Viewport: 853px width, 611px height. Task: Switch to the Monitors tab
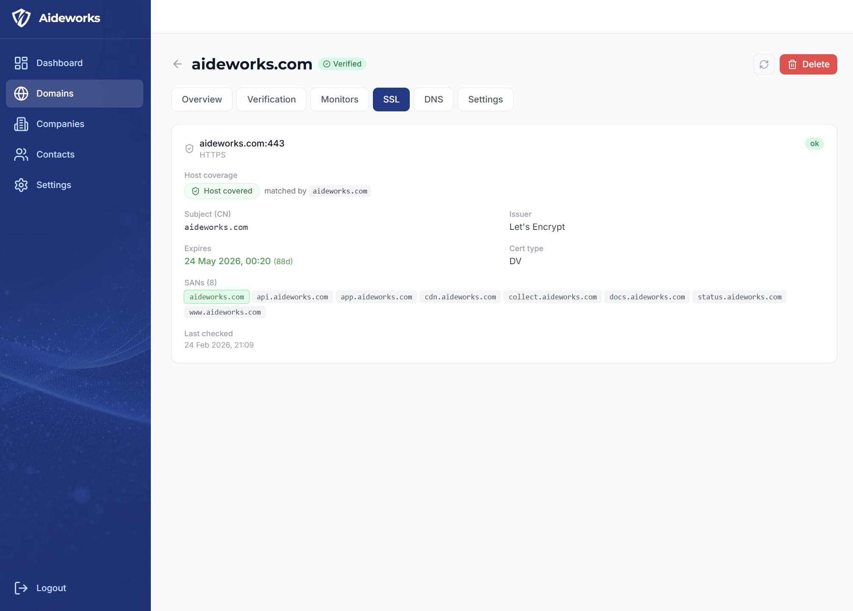point(339,99)
